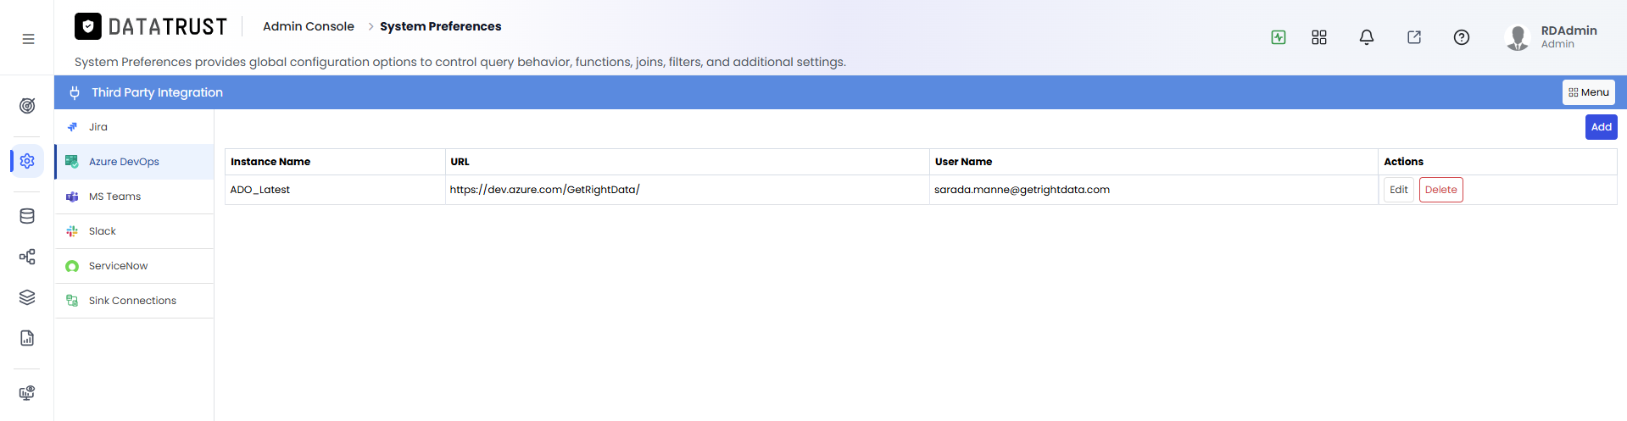Select the settings gear in left sidebar
The image size is (1627, 421).
point(27,161)
